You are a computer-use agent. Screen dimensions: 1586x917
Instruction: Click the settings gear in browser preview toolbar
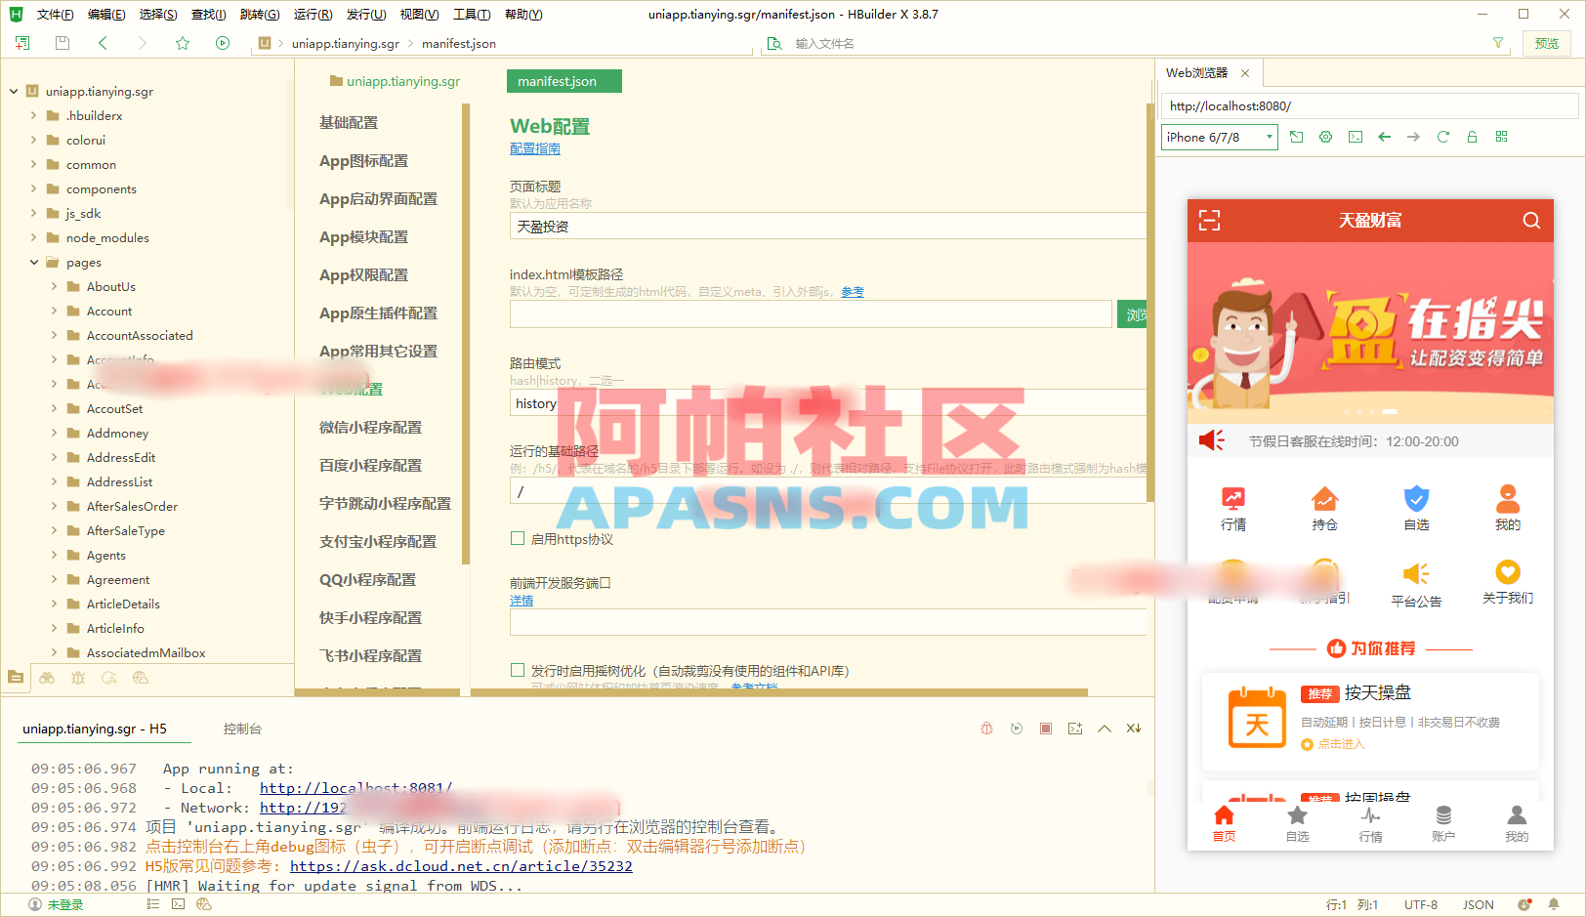[x=1325, y=137]
